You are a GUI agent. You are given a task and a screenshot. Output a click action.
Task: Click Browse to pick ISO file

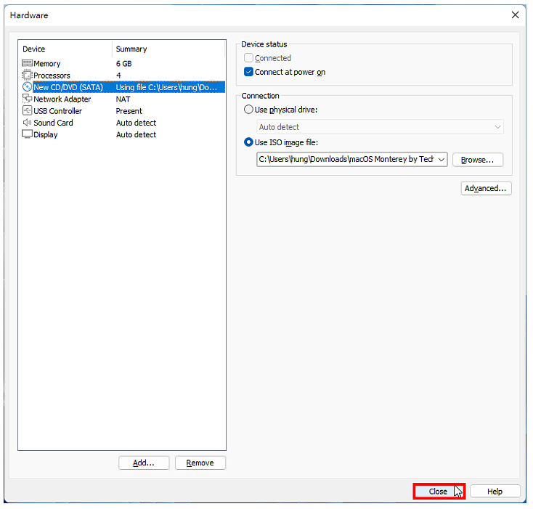tap(479, 160)
